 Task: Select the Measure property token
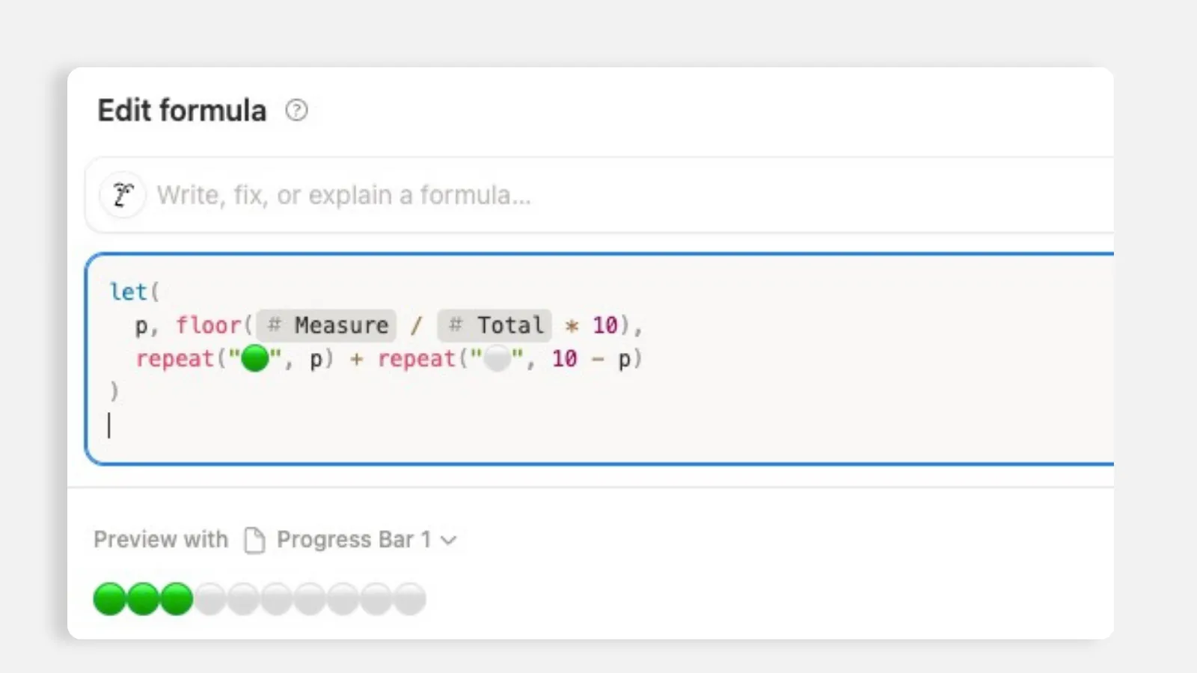pyautogui.click(x=326, y=325)
